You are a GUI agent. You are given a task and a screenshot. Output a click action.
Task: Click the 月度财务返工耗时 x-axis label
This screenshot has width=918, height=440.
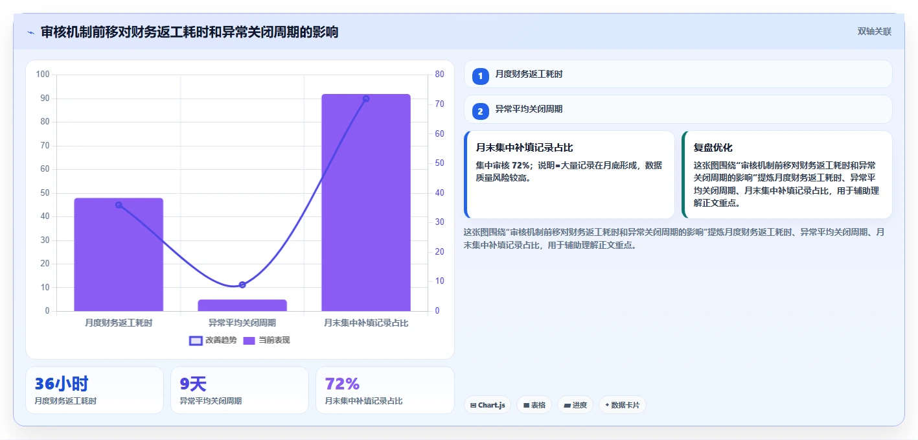click(119, 322)
